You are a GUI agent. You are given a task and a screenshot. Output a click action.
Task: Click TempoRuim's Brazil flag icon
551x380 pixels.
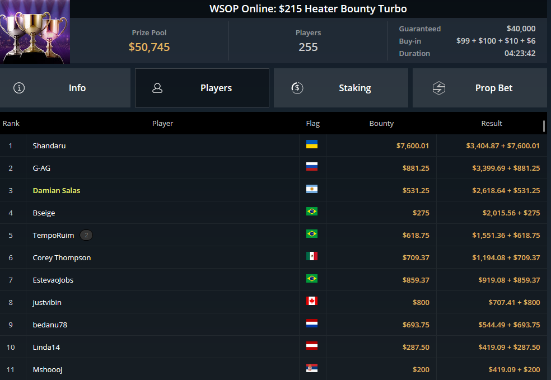coord(312,234)
